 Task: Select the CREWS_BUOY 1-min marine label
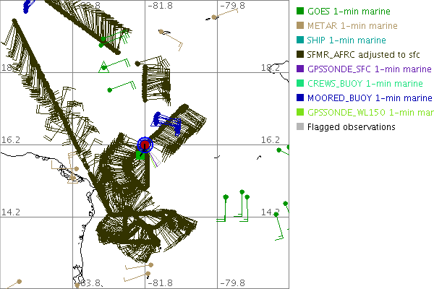click(x=365, y=84)
